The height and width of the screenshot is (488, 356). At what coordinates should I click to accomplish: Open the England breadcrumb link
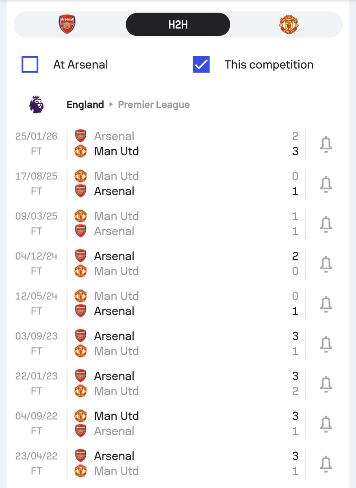coord(85,105)
